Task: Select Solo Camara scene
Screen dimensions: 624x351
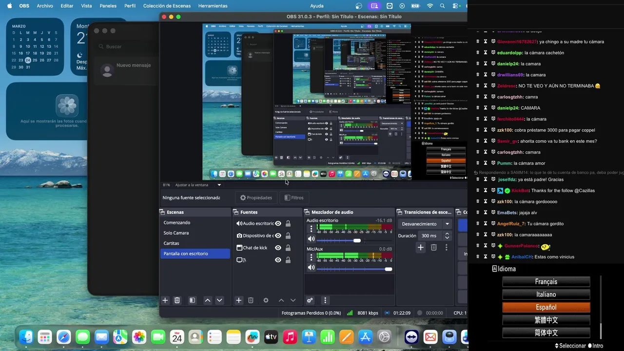Action: point(195,233)
